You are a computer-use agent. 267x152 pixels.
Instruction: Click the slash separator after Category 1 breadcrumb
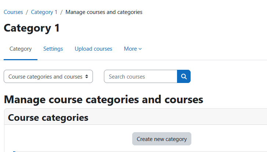61,12
